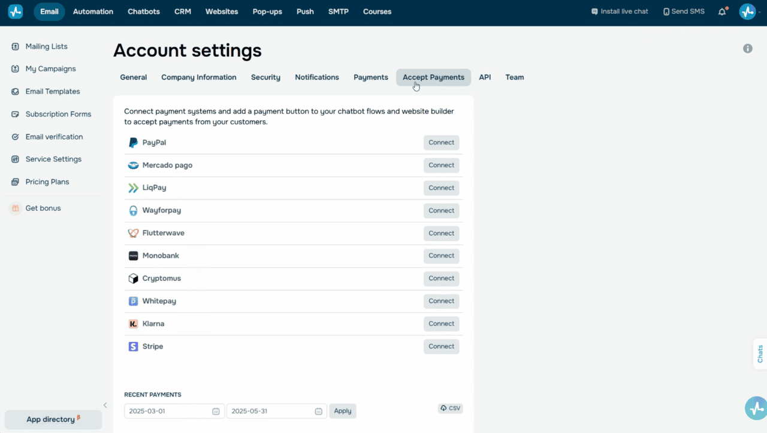The width and height of the screenshot is (767, 433).
Task: Click the Flutterwave logo icon
Action: click(x=133, y=233)
